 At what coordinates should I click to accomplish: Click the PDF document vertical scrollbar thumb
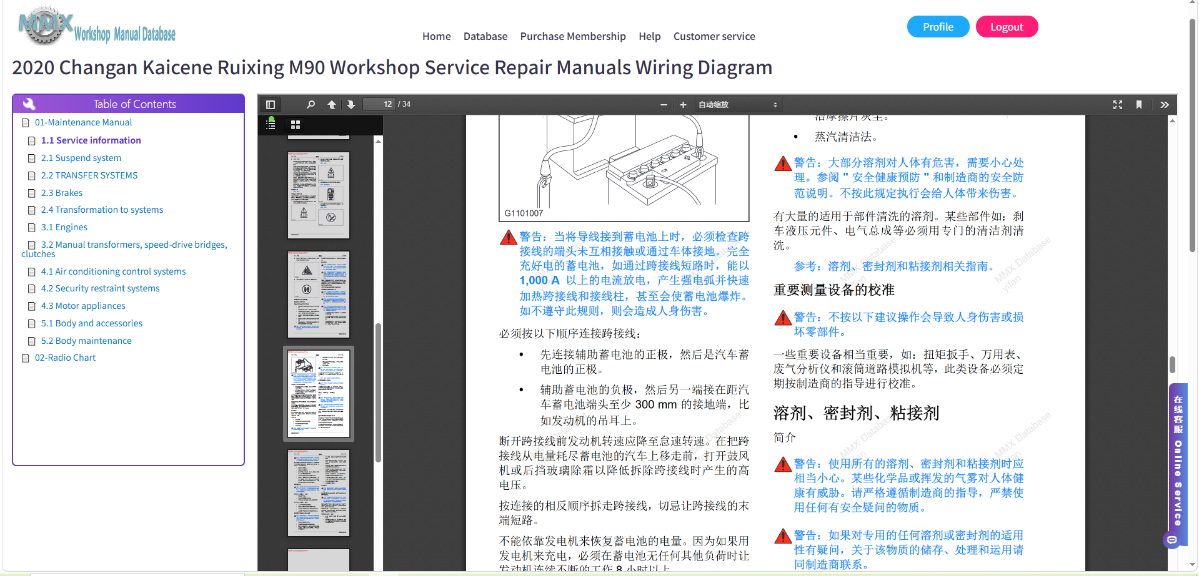pos(1172,364)
